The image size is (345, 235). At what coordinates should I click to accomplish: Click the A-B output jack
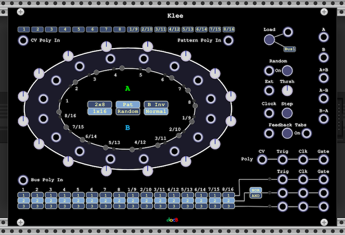(x=323, y=99)
